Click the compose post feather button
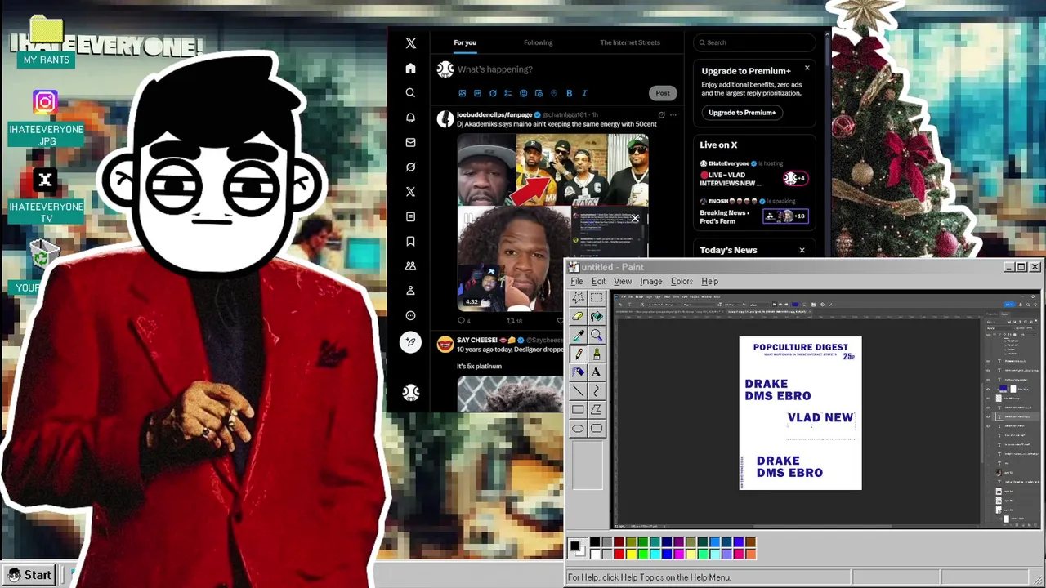Screen dimensions: 1046x588 411,342
